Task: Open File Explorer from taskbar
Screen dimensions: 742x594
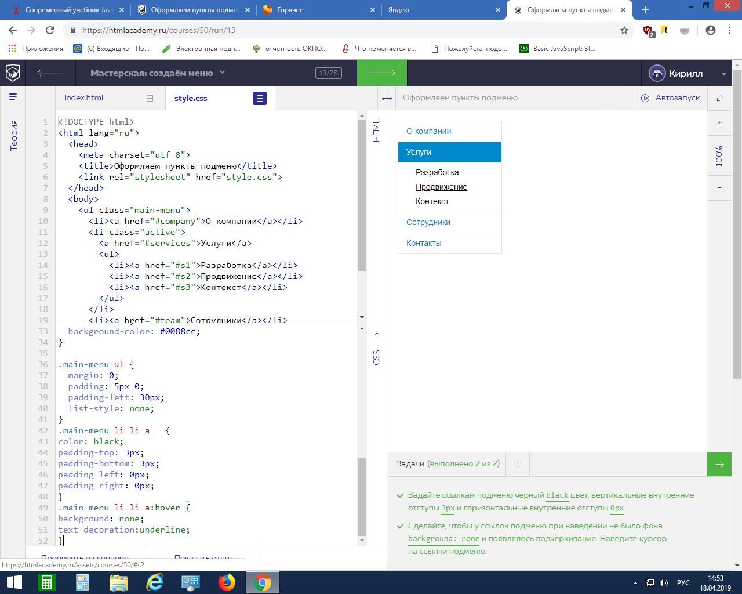Action: pyautogui.click(x=119, y=582)
